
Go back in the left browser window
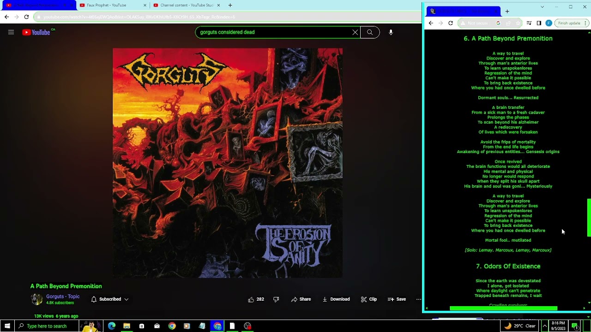[x=6, y=17]
